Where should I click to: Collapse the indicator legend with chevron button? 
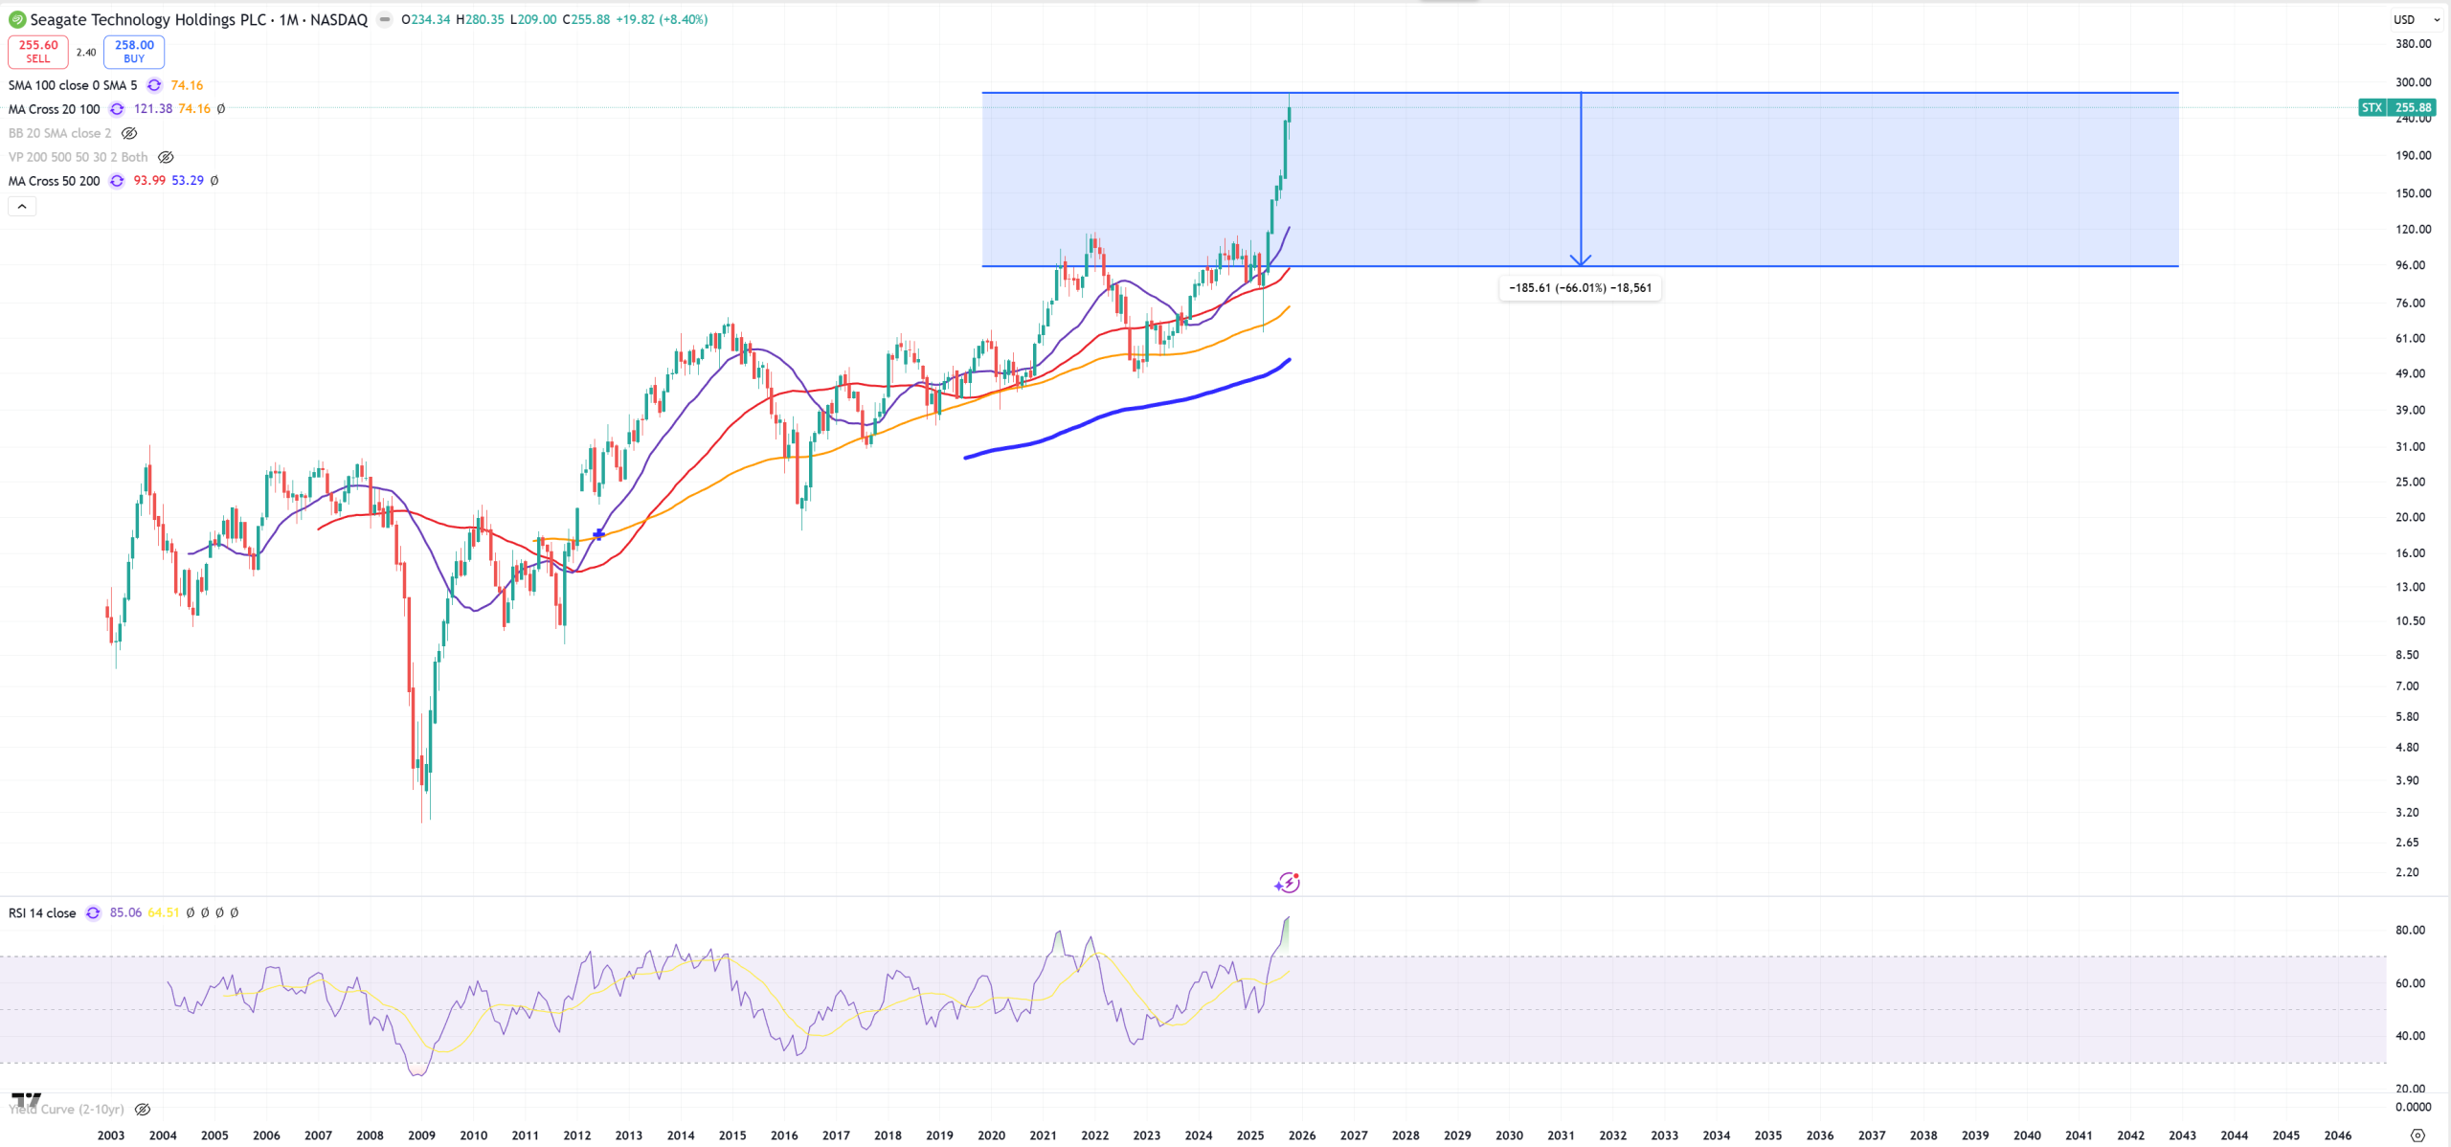pyautogui.click(x=22, y=207)
